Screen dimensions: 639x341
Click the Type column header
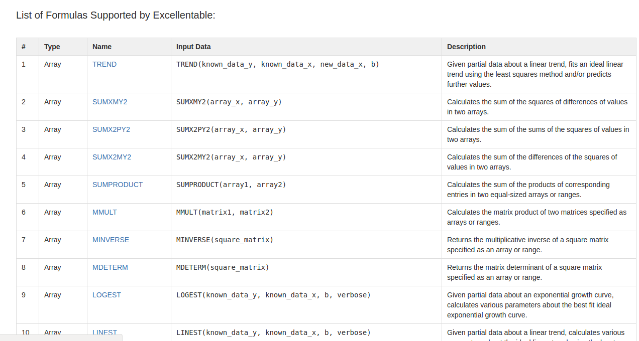click(52, 47)
